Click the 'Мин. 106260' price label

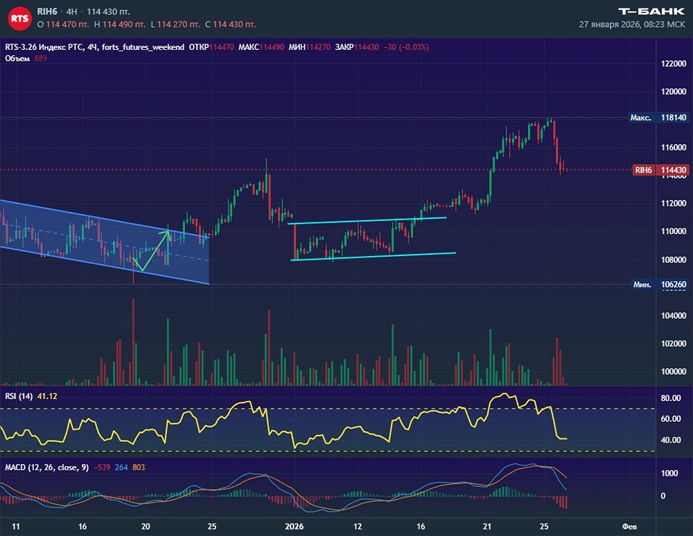click(x=660, y=285)
